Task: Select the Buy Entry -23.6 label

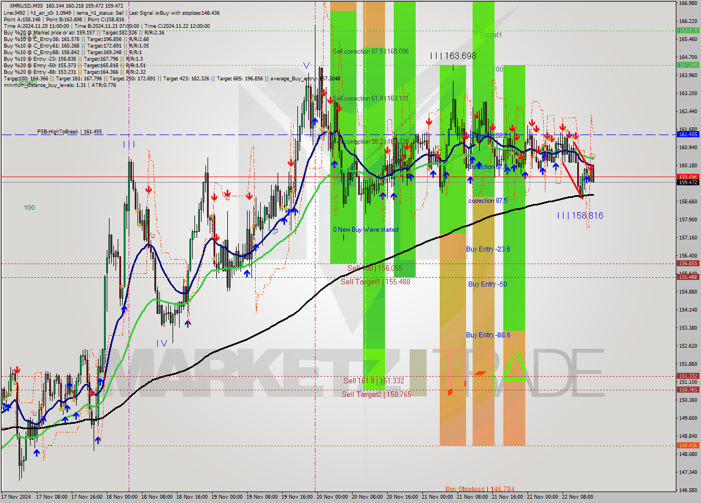Action: (x=488, y=249)
